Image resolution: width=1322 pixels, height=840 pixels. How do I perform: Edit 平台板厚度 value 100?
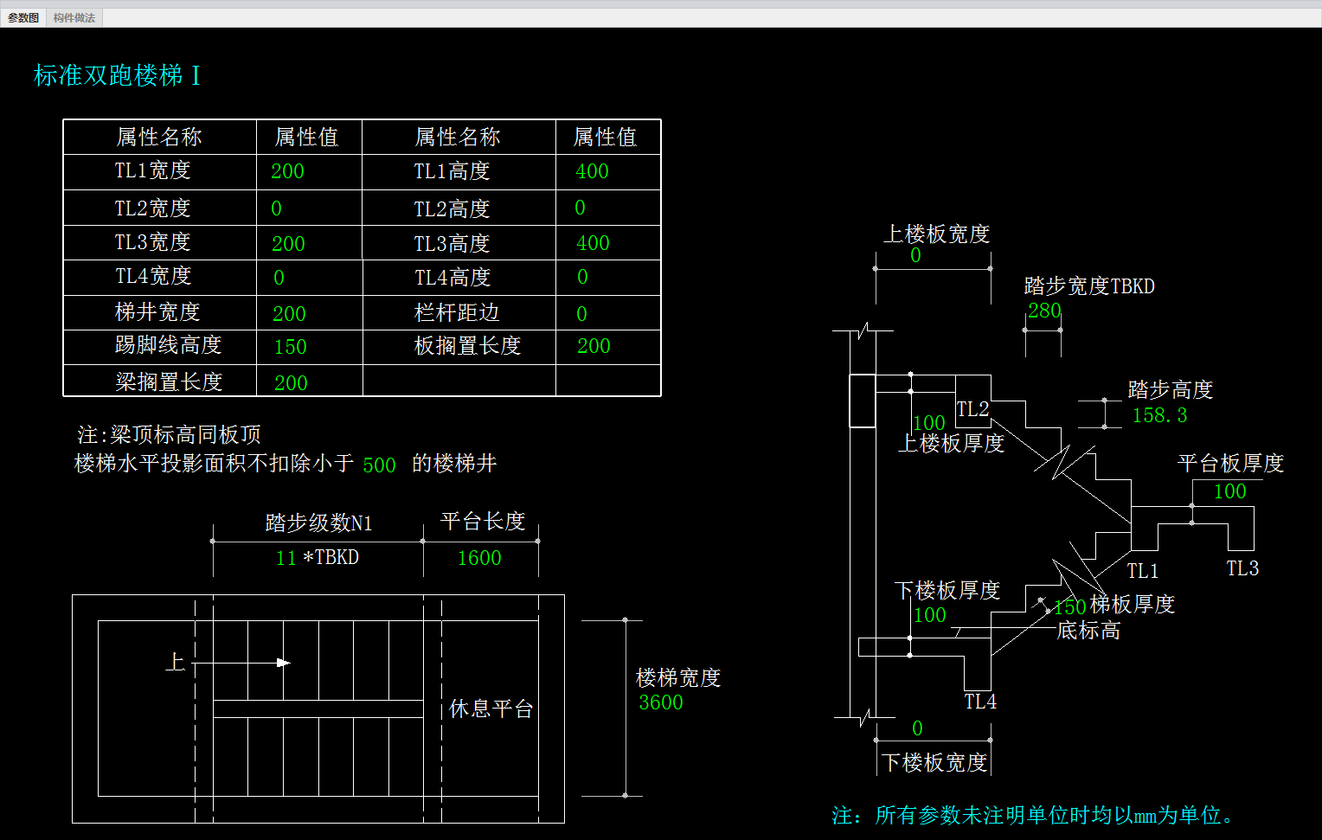pyautogui.click(x=1229, y=491)
